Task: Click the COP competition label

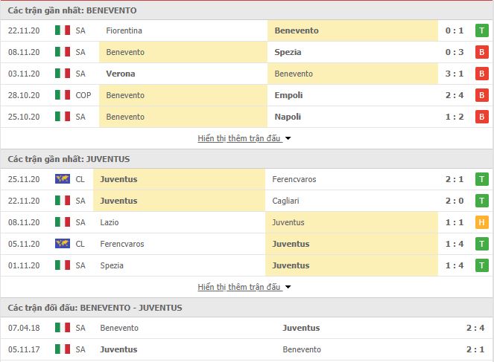Action: click(83, 95)
